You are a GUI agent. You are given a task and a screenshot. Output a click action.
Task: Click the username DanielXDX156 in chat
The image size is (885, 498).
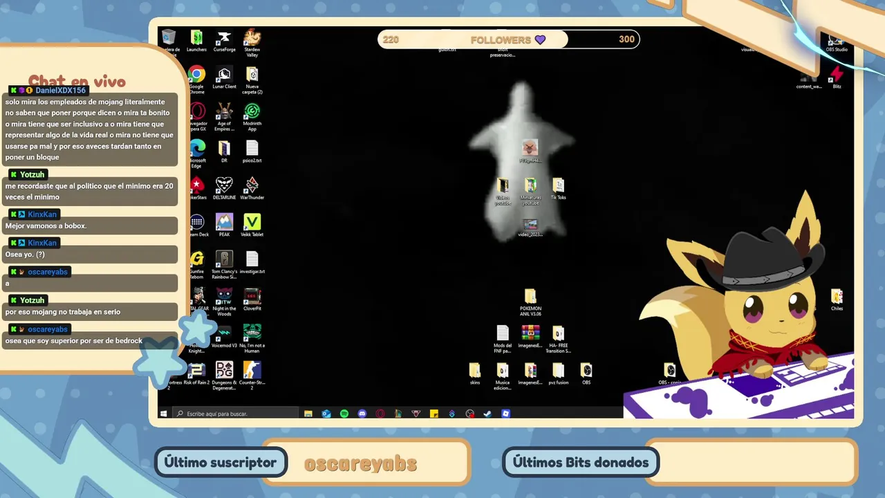point(60,91)
